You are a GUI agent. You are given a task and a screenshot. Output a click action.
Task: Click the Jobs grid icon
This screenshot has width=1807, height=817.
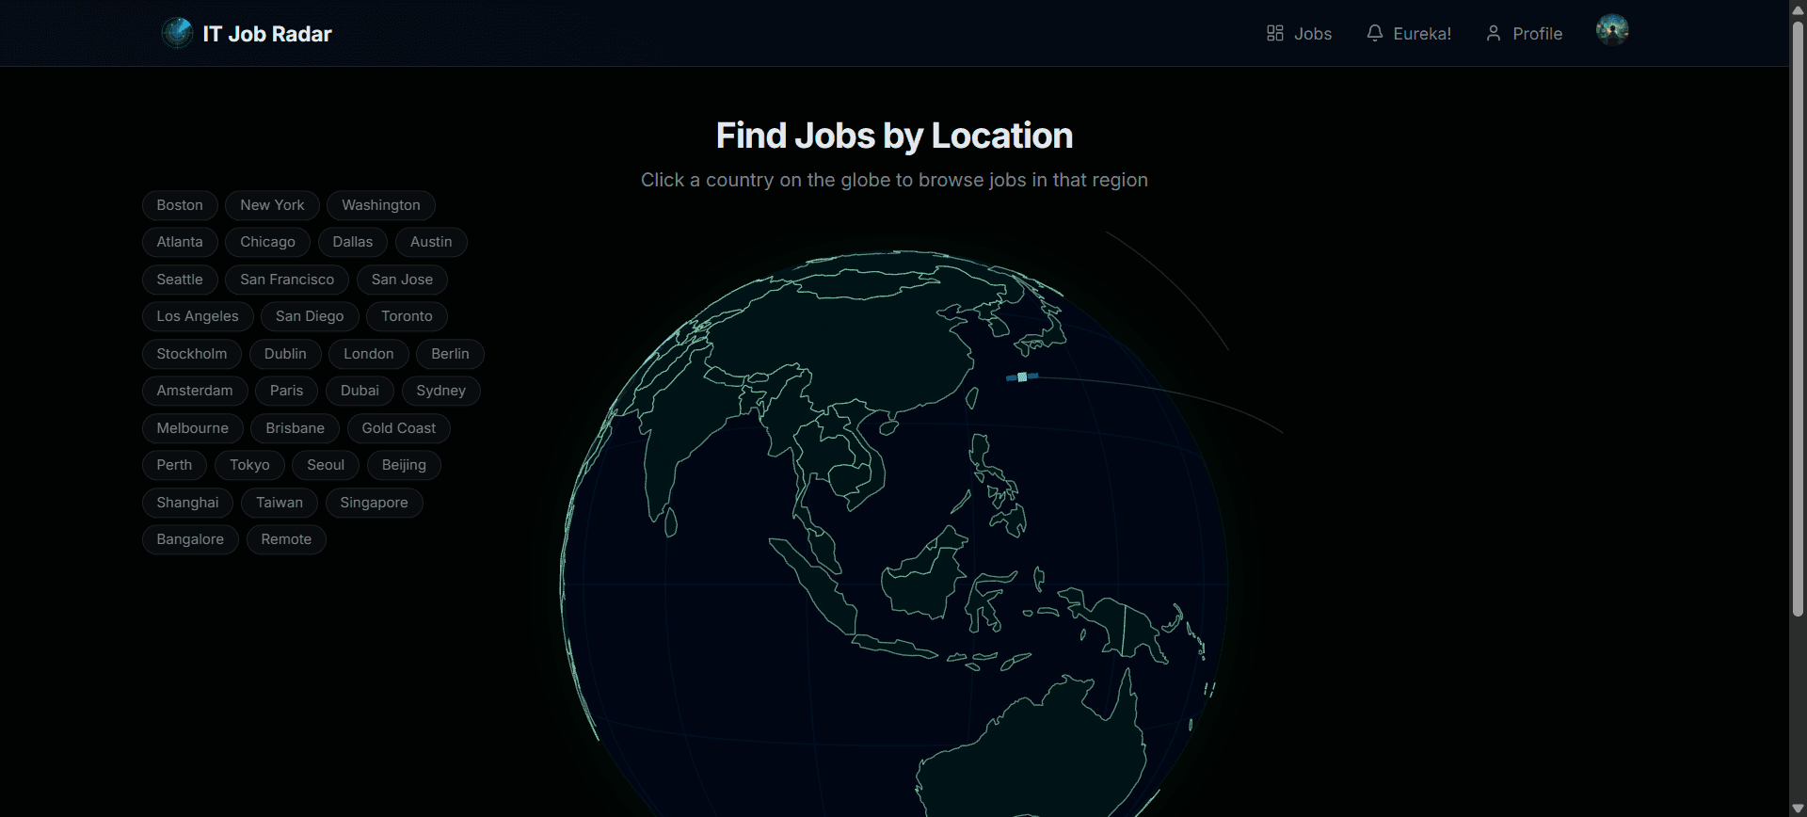(1274, 33)
